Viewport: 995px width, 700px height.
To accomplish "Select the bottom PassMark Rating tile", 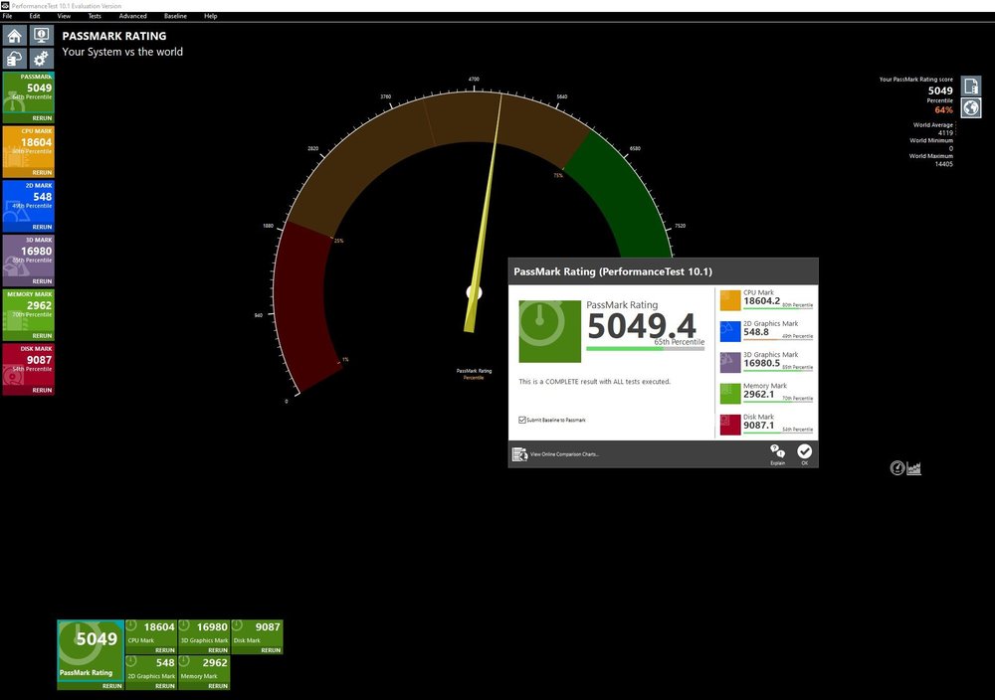I will click(91, 651).
